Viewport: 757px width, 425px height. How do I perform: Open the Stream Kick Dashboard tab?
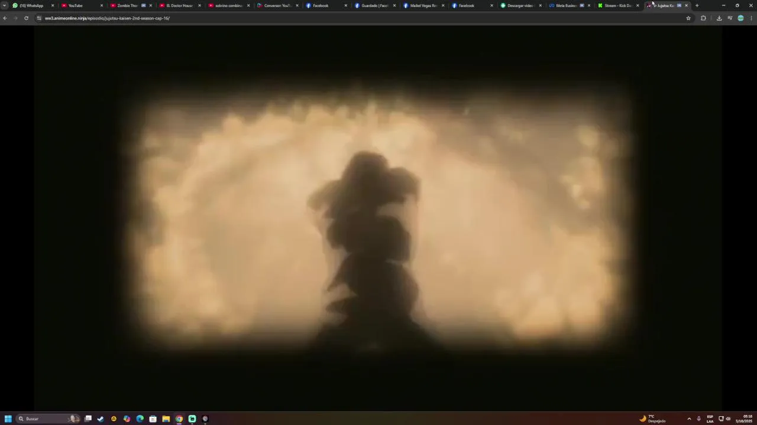tap(617, 5)
